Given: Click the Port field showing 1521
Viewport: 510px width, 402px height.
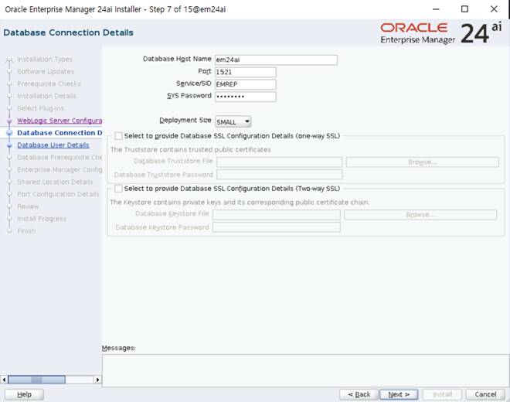Looking at the screenshot, I should pos(245,72).
